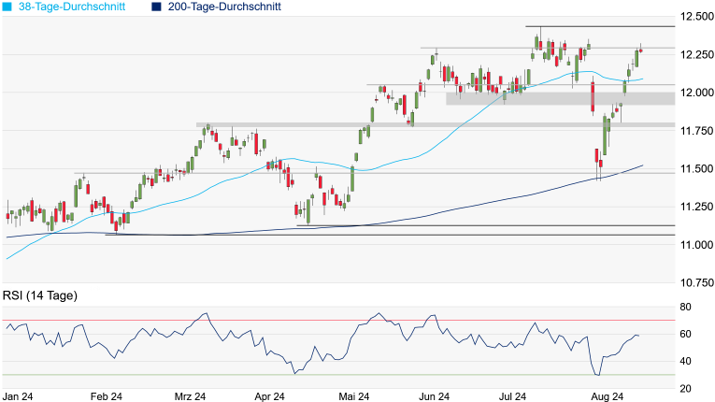The image size is (715, 402).
Task: Click the RSI axis value 80
Action: (x=684, y=307)
